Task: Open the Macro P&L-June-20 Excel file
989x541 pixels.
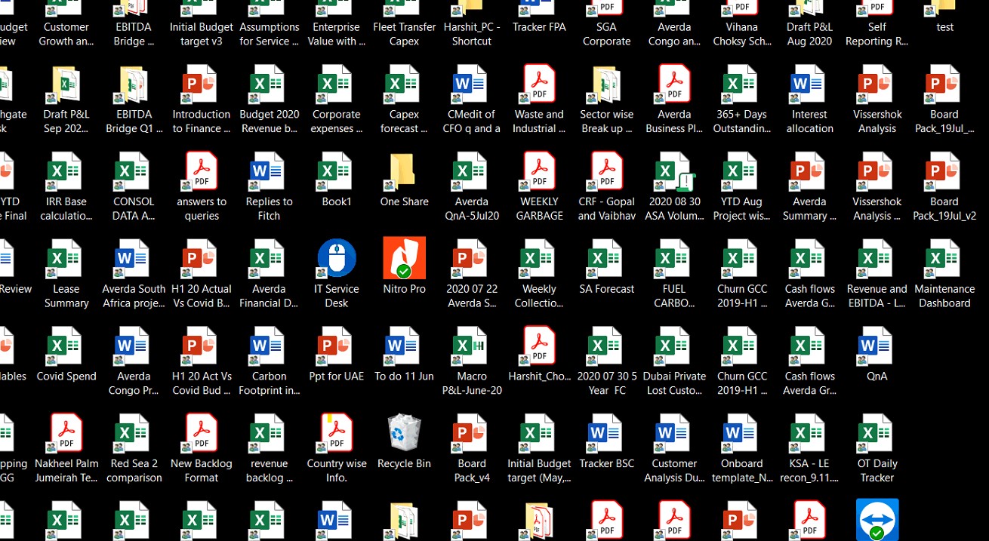Action: pyautogui.click(x=472, y=346)
